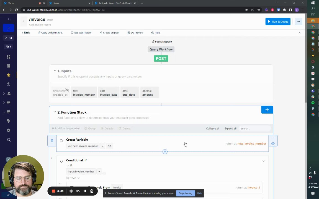Screen dimensions: 319x199
Task: Click Create Snippet in toolbar
Action: 109,33
